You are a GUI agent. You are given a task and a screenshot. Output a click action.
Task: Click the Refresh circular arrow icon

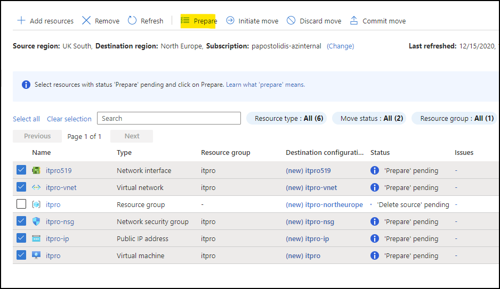coord(132,21)
